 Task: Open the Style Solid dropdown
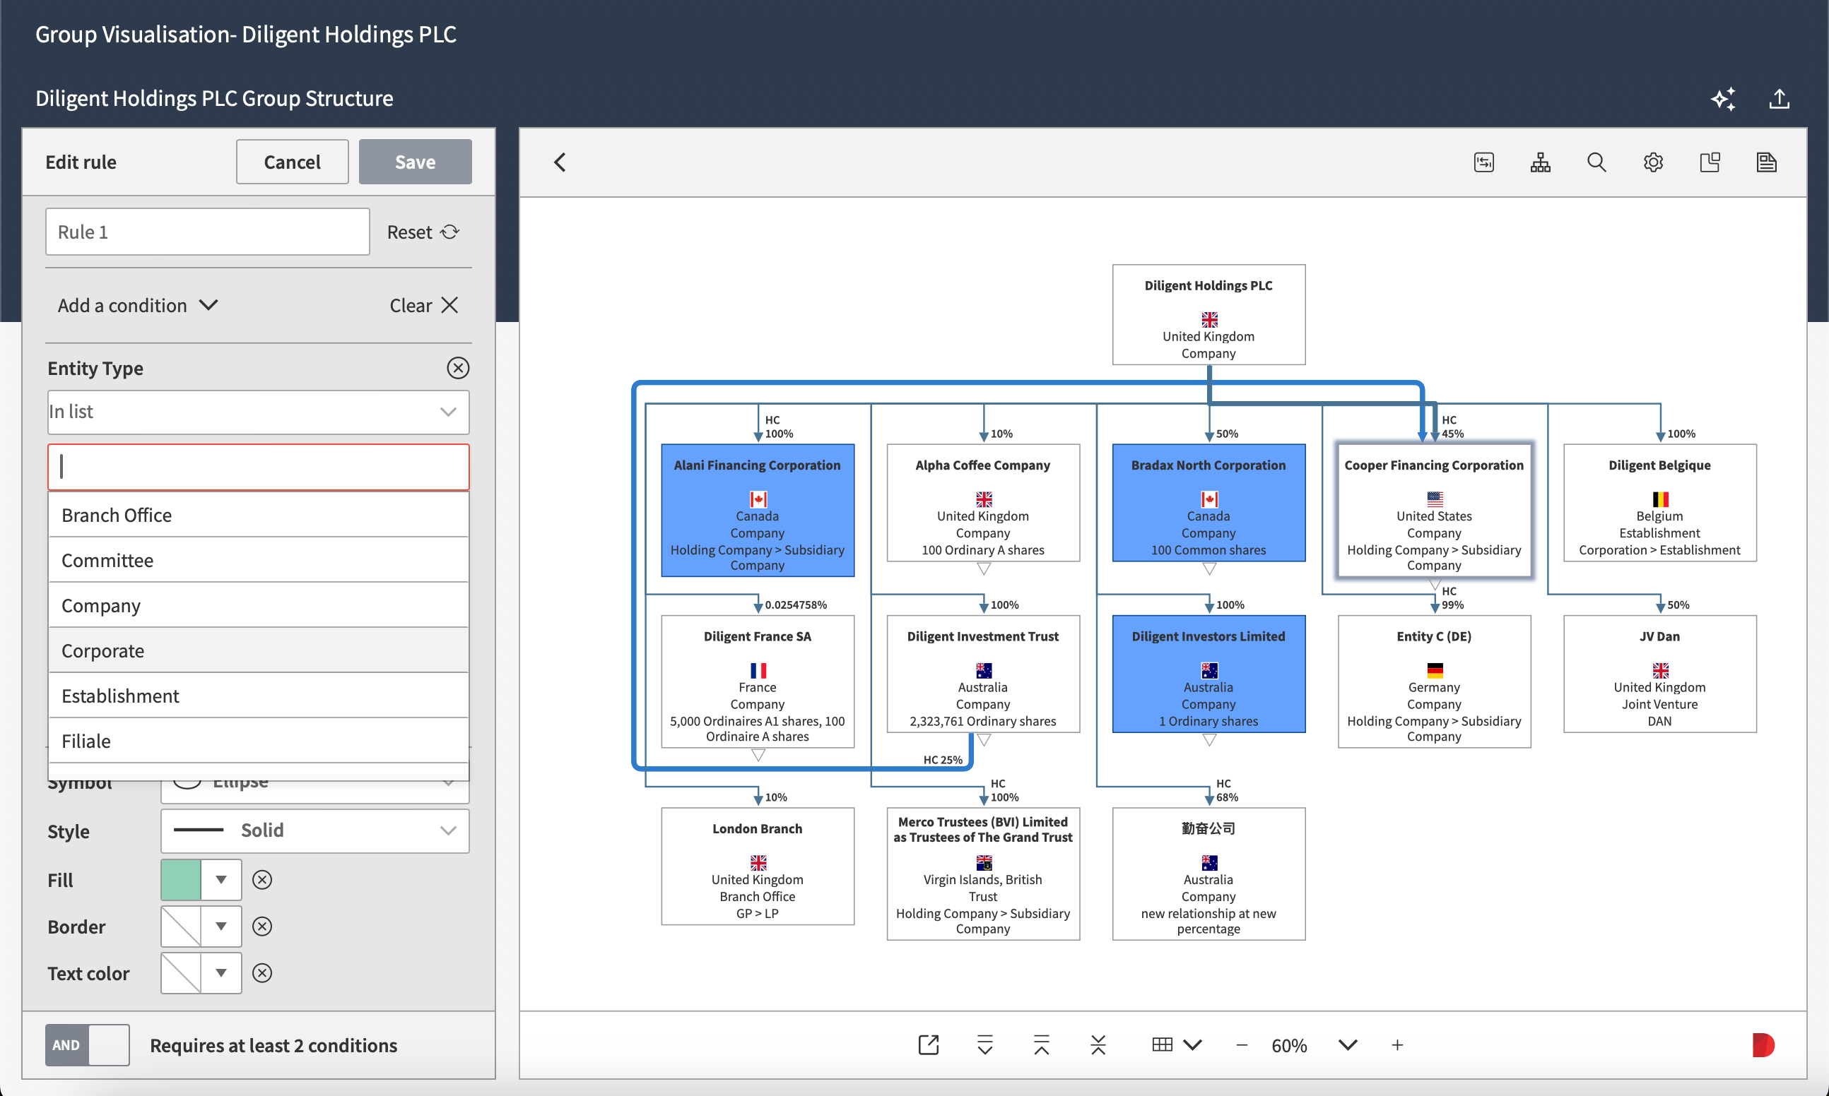(314, 830)
